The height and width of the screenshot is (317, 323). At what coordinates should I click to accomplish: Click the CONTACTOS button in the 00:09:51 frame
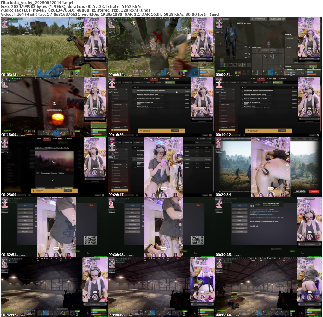[x=259, y=19]
